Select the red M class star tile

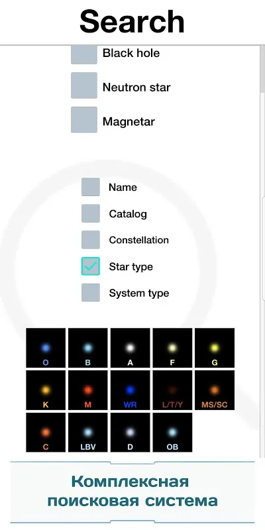pyautogui.click(x=88, y=390)
